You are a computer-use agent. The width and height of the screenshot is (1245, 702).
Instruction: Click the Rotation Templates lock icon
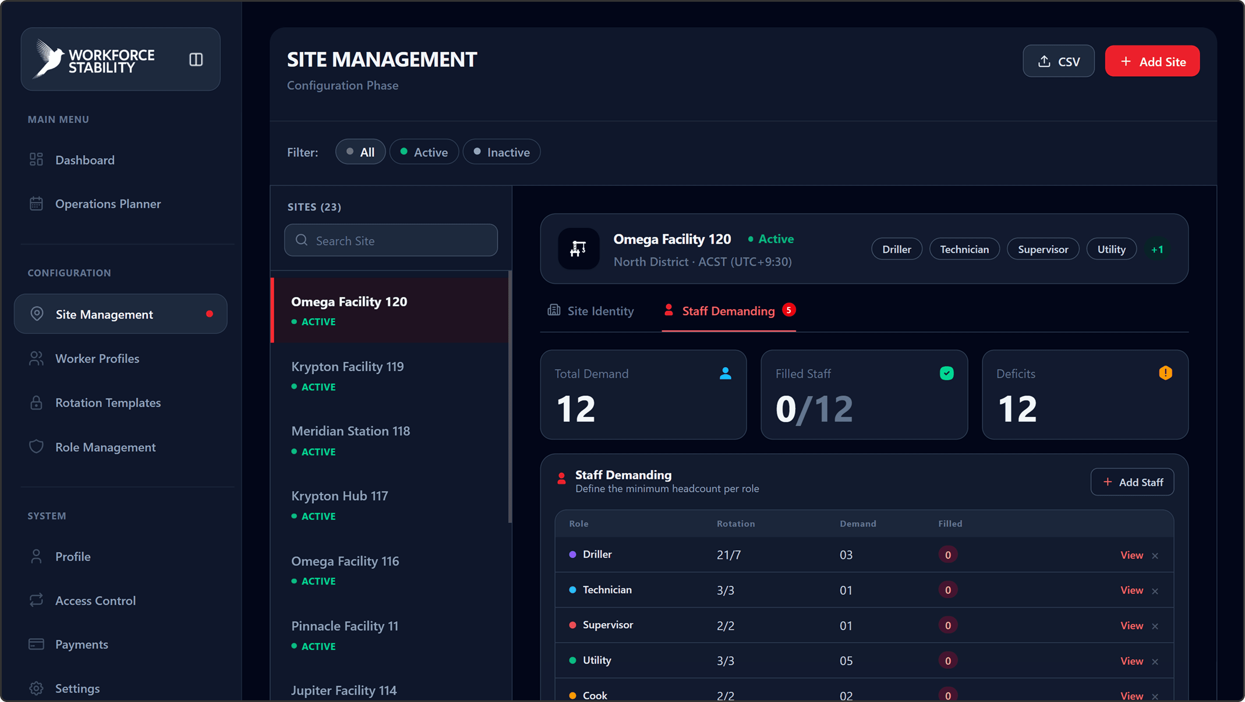(36, 403)
